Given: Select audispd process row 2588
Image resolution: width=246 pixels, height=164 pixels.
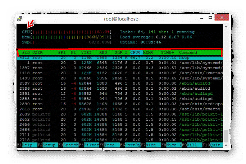Looking at the screenshot, I should pyautogui.click(x=120, y=99).
